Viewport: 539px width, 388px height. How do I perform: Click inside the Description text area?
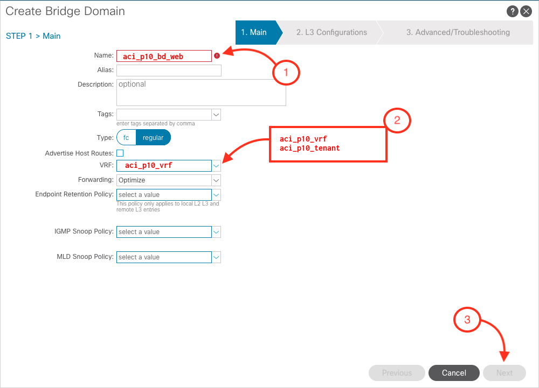201,93
